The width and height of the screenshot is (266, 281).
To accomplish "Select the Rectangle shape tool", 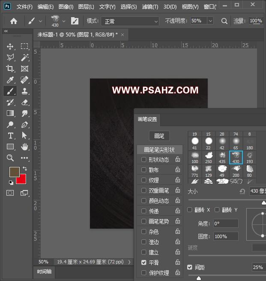I will coord(10,147).
